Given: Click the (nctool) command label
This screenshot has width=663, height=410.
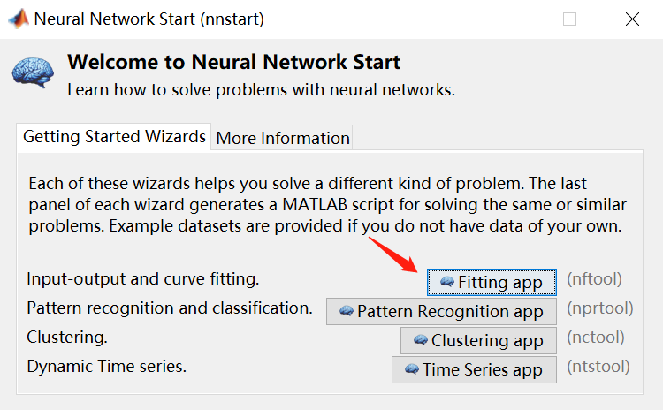Looking at the screenshot, I should [x=596, y=338].
